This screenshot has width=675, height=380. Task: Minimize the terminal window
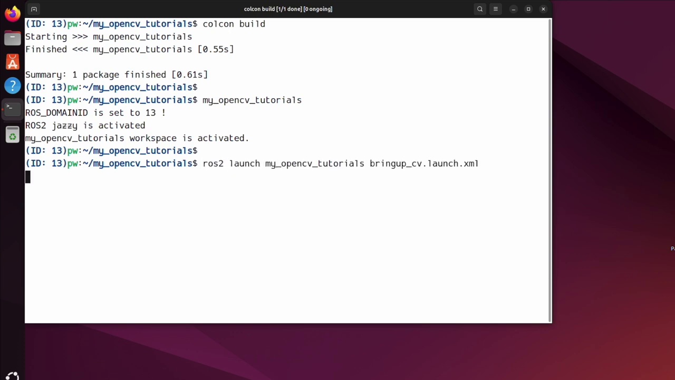(x=513, y=9)
